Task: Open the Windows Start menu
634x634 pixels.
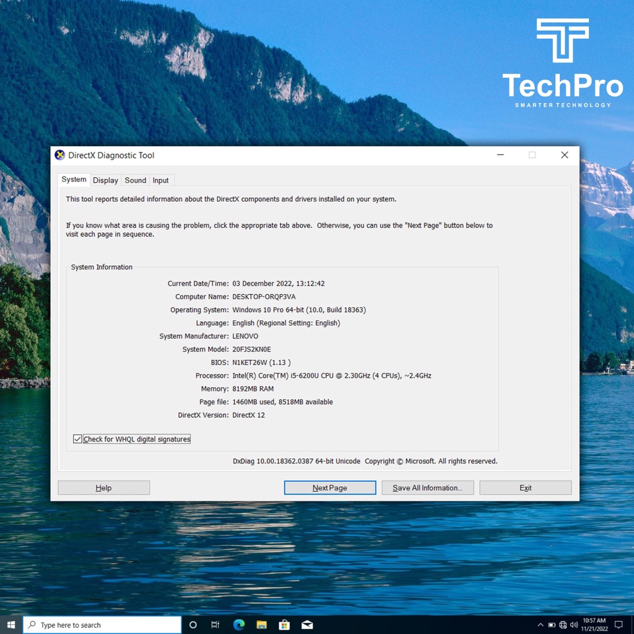Action: point(11,625)
